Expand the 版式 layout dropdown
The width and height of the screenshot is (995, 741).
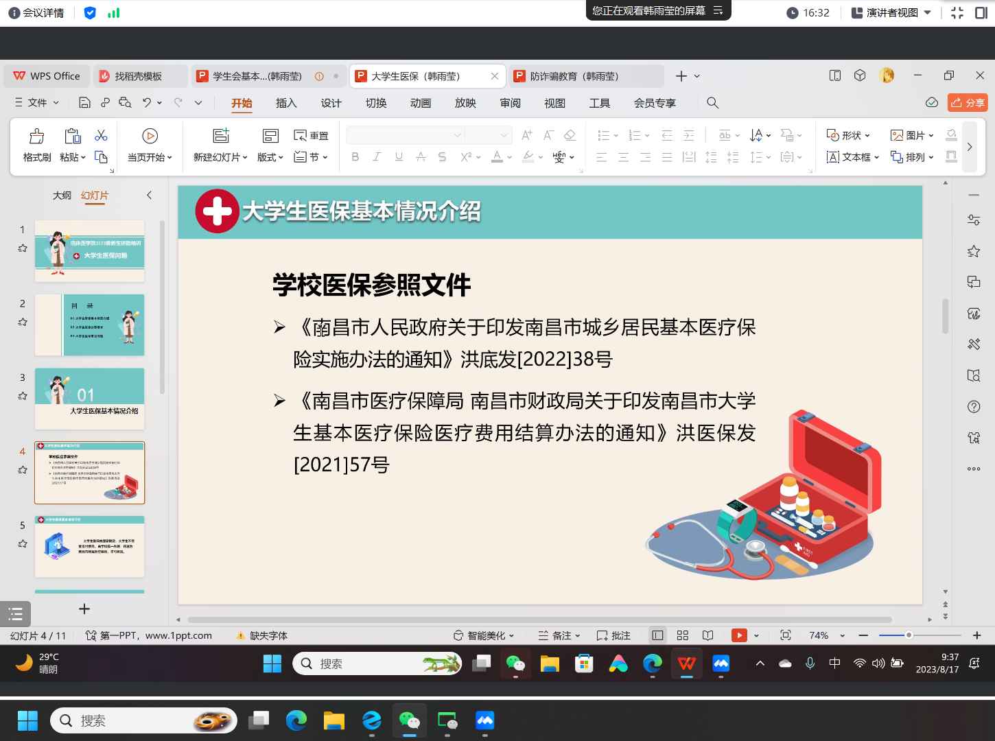click(270, 157)
